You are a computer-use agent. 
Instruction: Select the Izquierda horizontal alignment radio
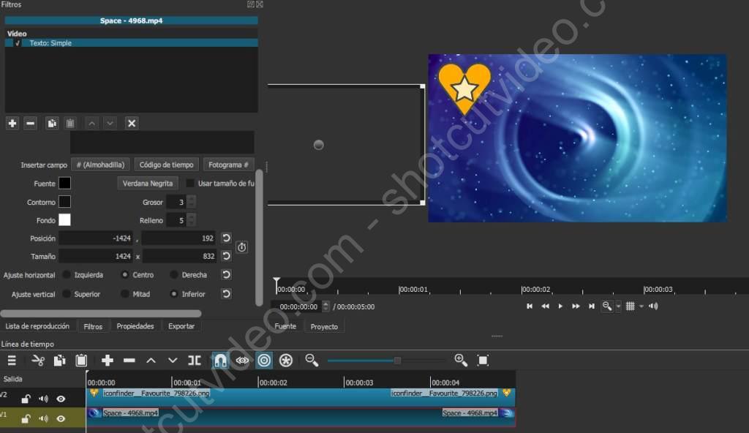[x=67, y=275]
